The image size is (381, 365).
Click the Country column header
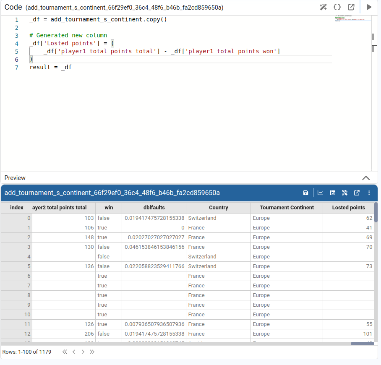coord(218,208)
